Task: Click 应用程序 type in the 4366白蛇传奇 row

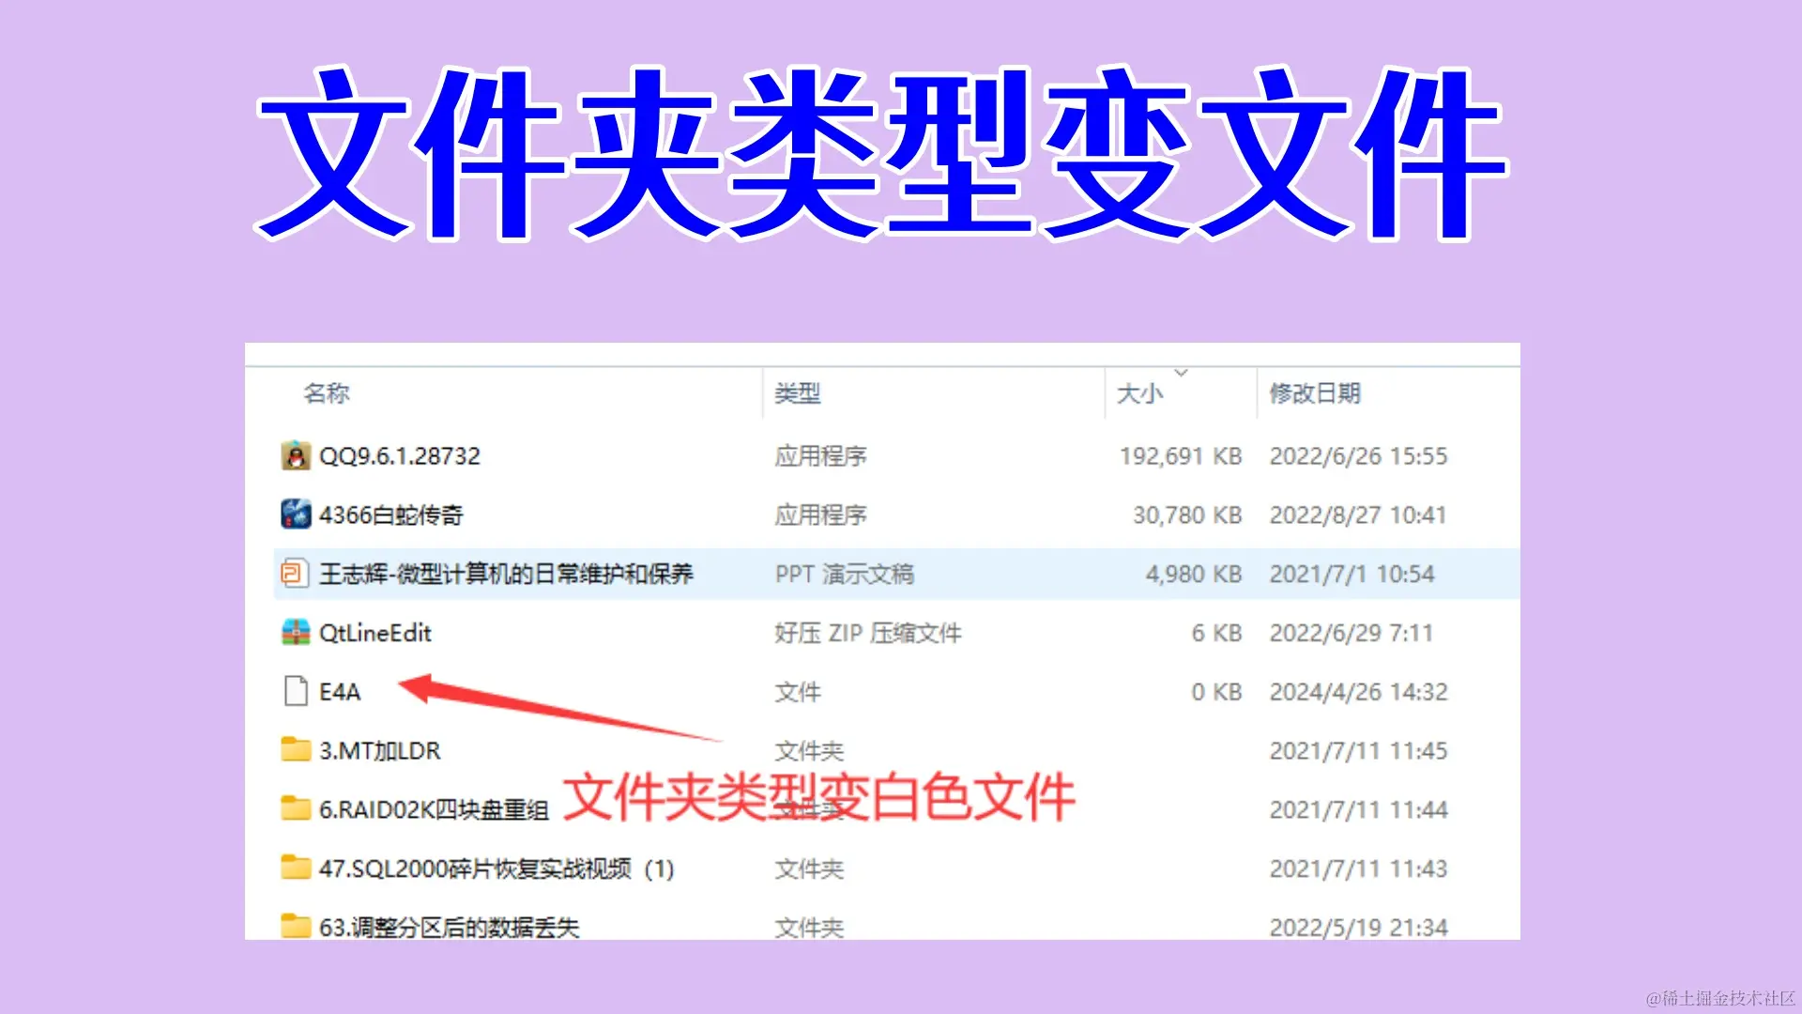Action: pos(821,515)
